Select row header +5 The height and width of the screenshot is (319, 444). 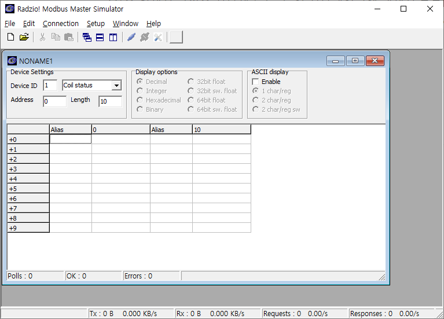point(28,188)
